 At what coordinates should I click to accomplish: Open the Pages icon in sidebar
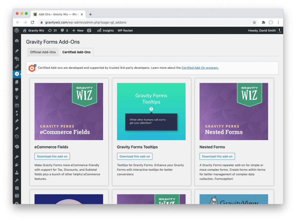17,82
